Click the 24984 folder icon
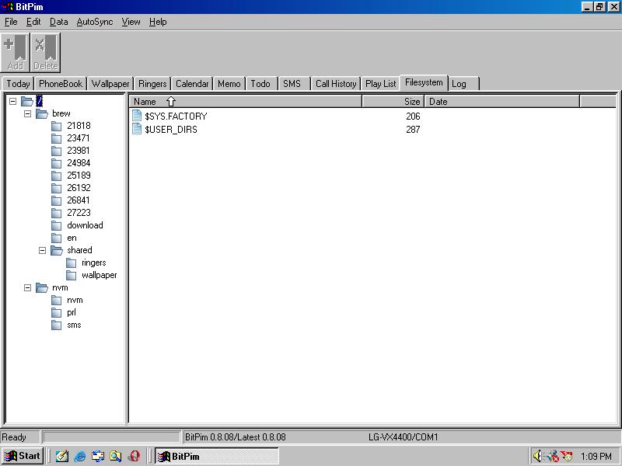Viewport: 622px width, 466px height. point(56,163)
